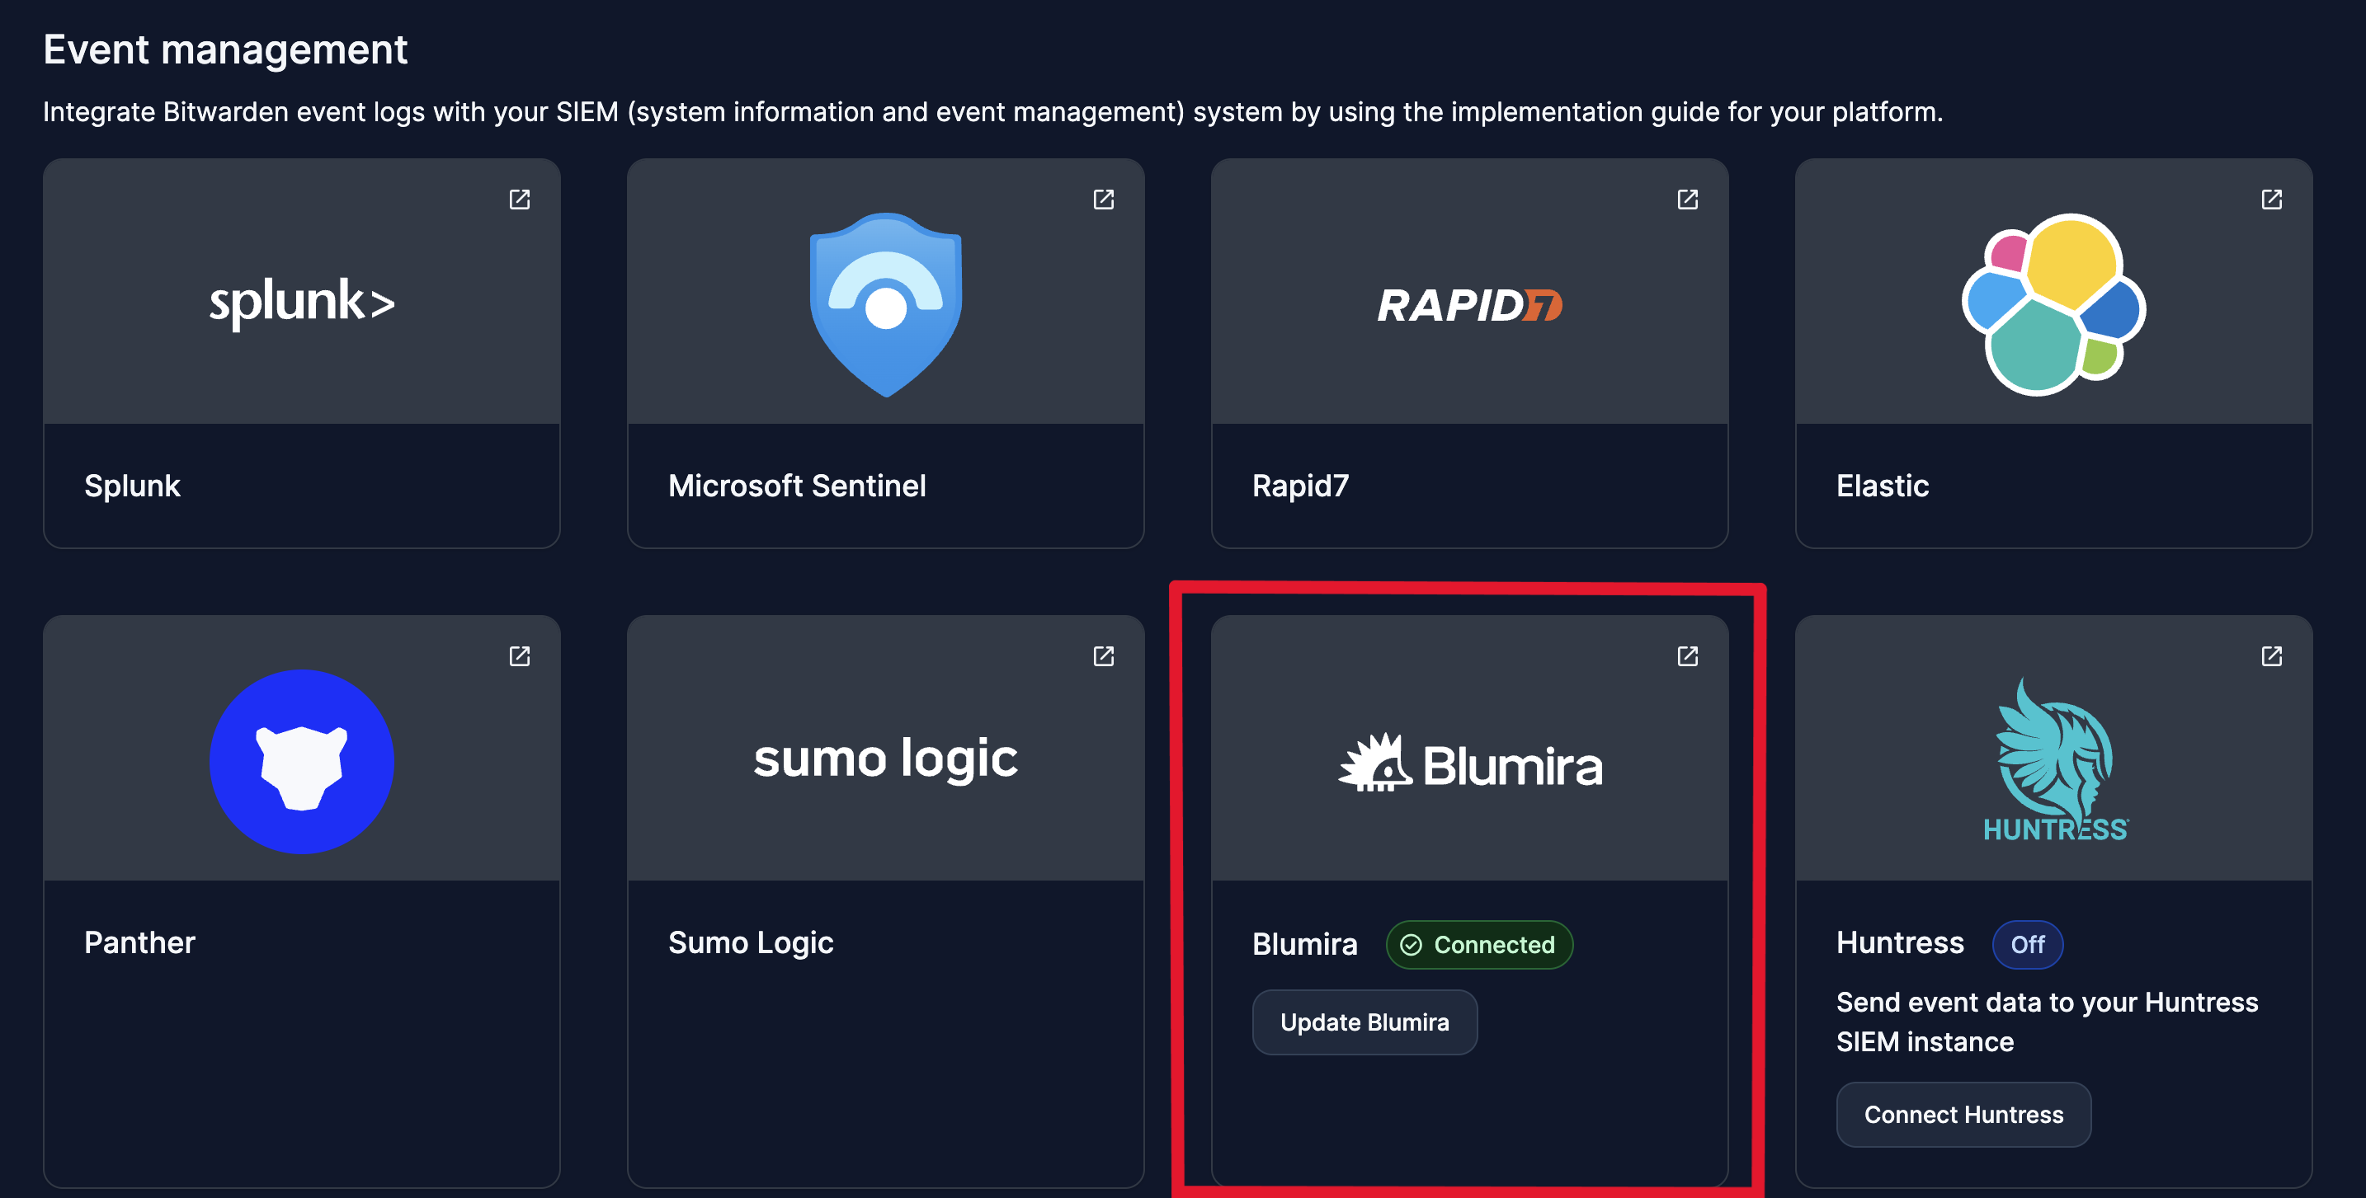The image size is (2366, 1198).
Task: Open Blumira card's external link icon
Action: [x=1688, y=656]
